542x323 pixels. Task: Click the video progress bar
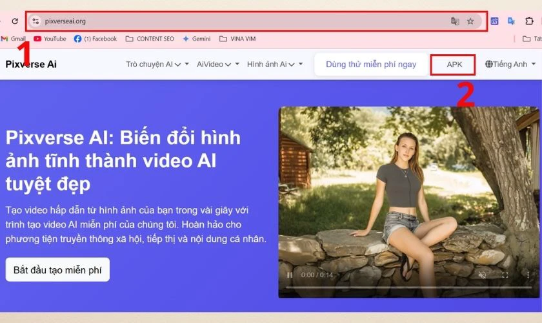point(408,287)
